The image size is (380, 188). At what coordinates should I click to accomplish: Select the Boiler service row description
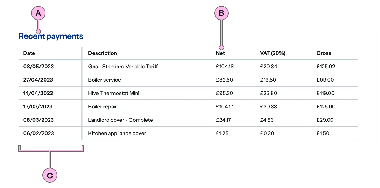click(x=104, y=80)
